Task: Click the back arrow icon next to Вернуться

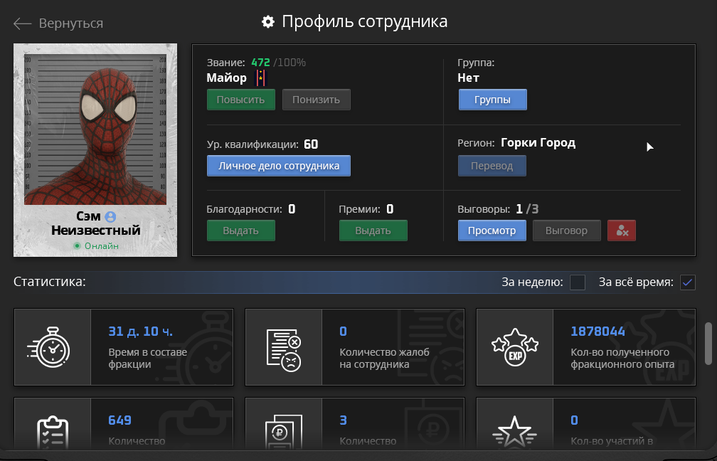Action: pos(23,23)
